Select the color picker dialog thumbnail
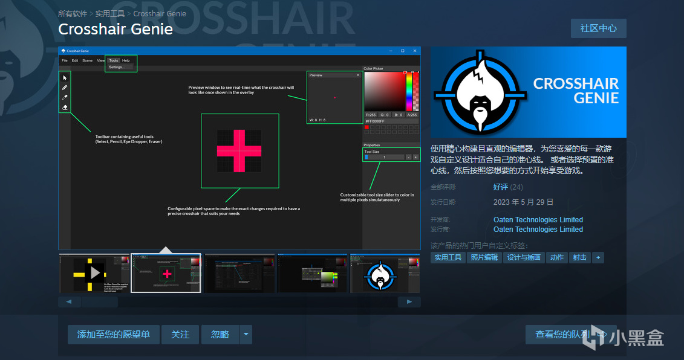Image resolution: width=684 pixels, height=360 pixels. point(312,273)
